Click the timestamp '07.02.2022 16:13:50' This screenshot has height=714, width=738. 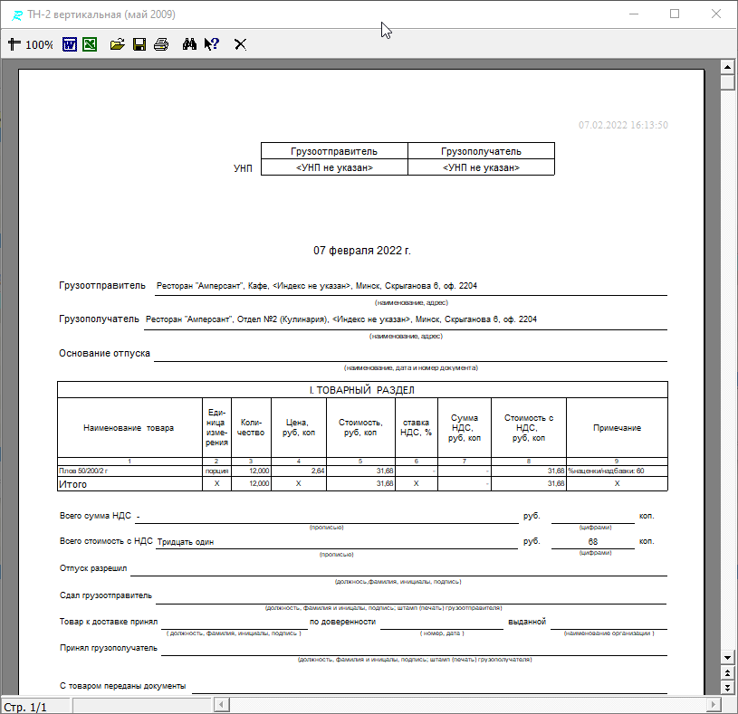pyautogui.click(x=623, y=125)
